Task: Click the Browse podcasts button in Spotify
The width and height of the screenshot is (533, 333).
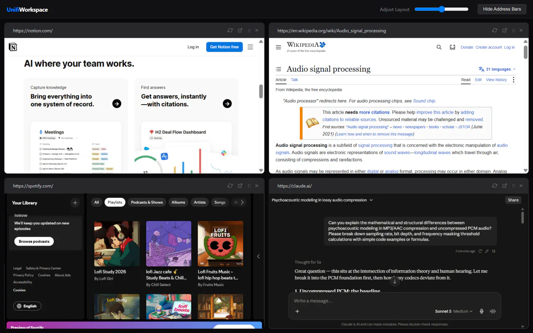Action: pos(34,241)
